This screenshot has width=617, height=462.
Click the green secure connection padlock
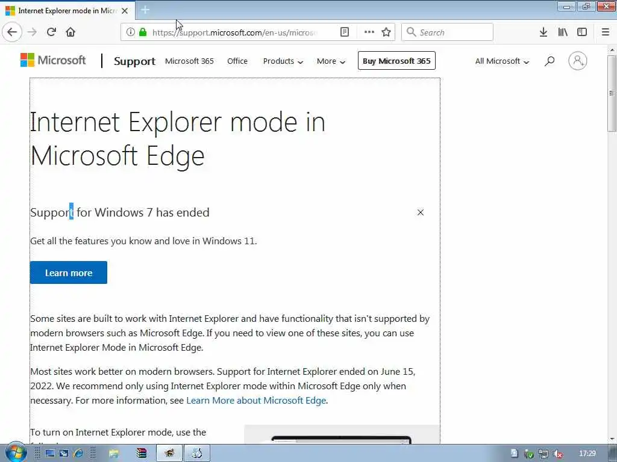tap(142, 32)
